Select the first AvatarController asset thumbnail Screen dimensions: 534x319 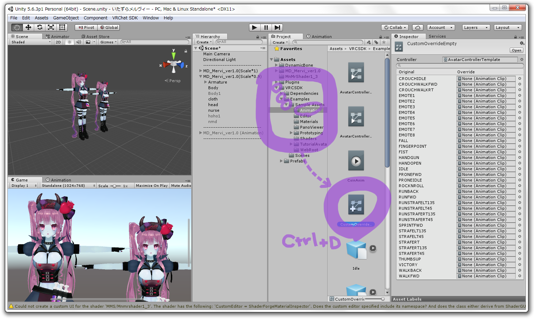pos(356,72)
